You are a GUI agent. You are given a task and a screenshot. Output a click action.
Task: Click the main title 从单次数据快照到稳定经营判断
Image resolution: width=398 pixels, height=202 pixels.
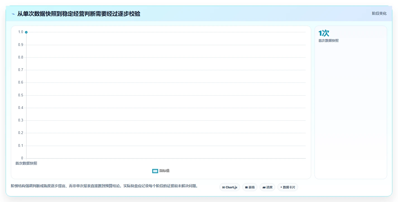pyautogui.click(x=79, y=14)
